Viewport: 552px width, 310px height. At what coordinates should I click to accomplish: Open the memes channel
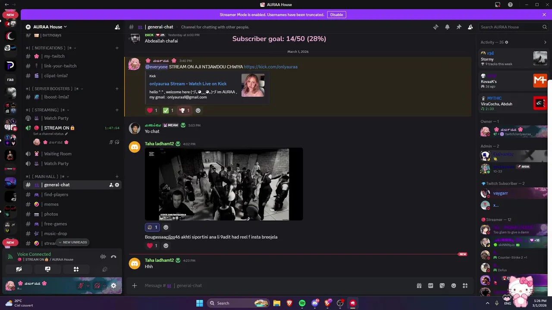(x=72, y=204)
